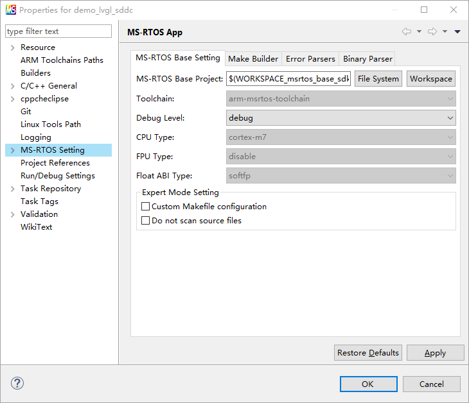The width and height of the screenshot is (469, 403).
Task: Click the Apply button
Action: click(435, 353)
